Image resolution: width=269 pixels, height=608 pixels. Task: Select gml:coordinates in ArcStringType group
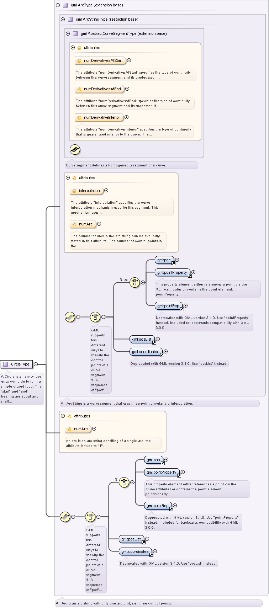point(146,352)
